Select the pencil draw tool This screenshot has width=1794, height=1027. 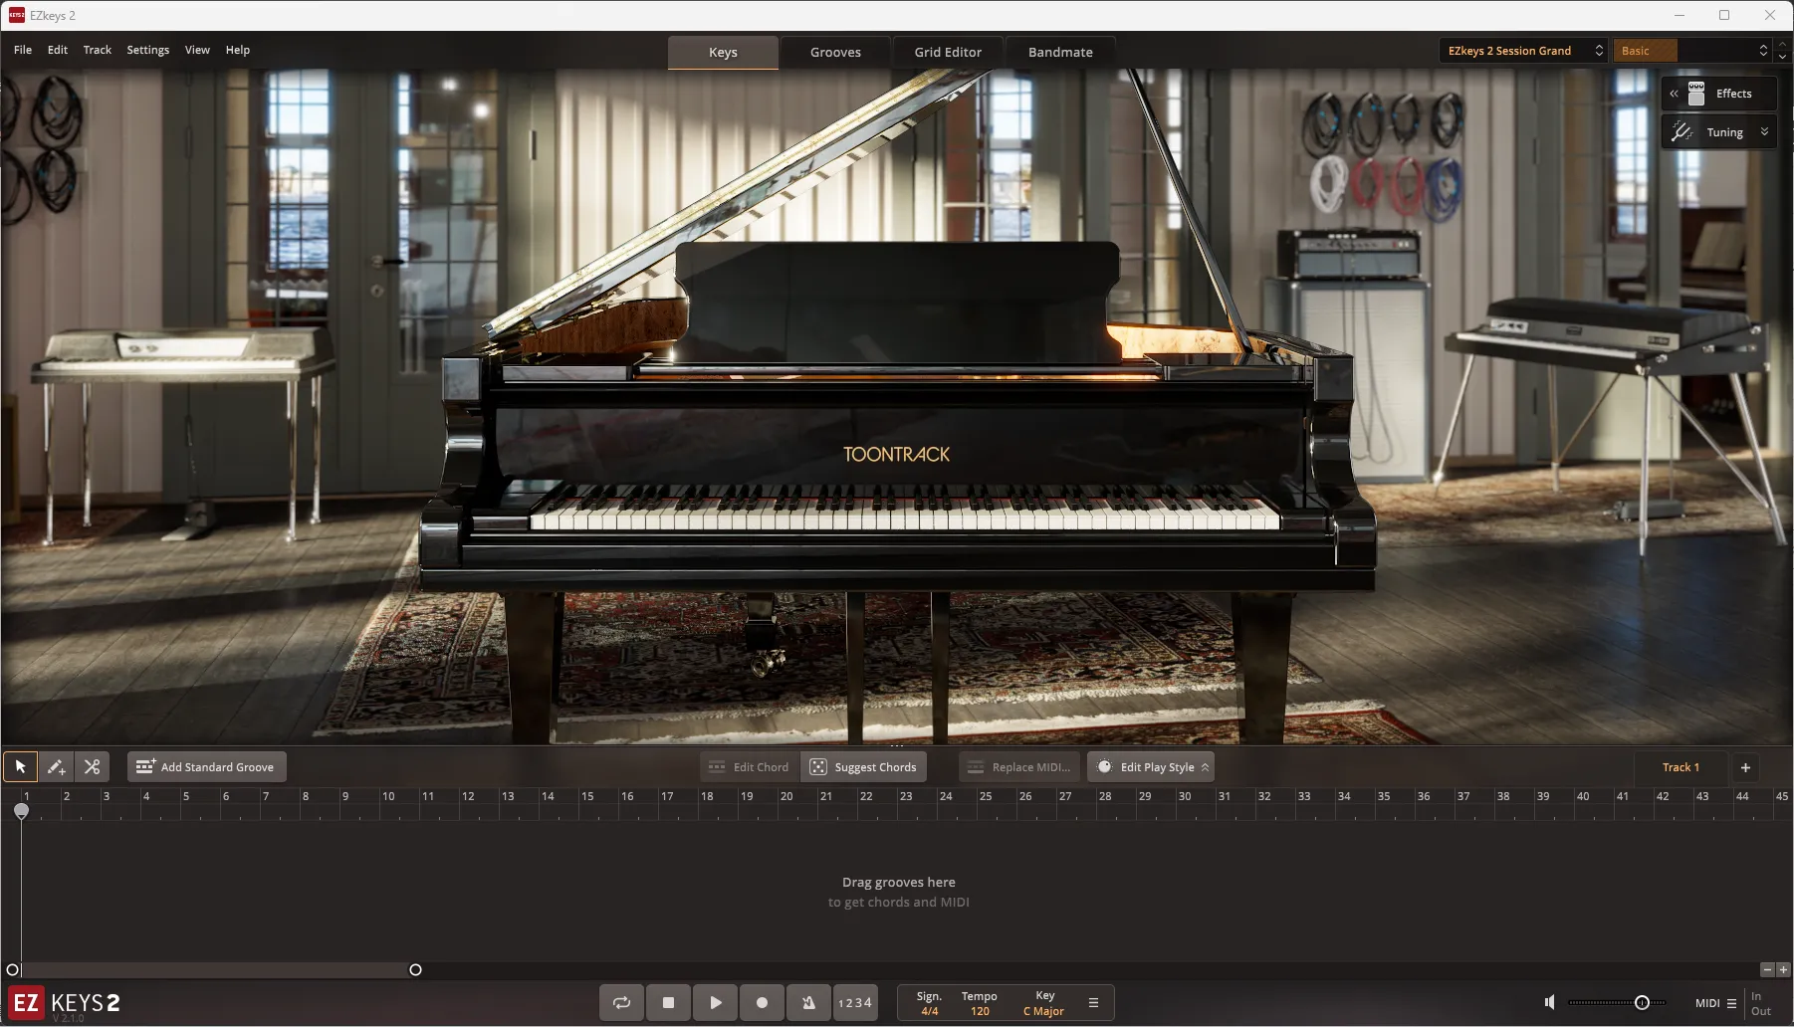[x=56, y=767]
